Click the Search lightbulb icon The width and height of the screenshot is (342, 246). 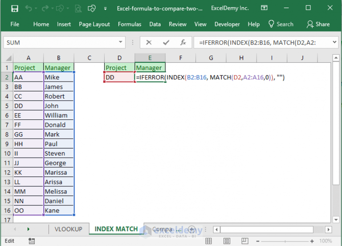(x=271, y=24)
